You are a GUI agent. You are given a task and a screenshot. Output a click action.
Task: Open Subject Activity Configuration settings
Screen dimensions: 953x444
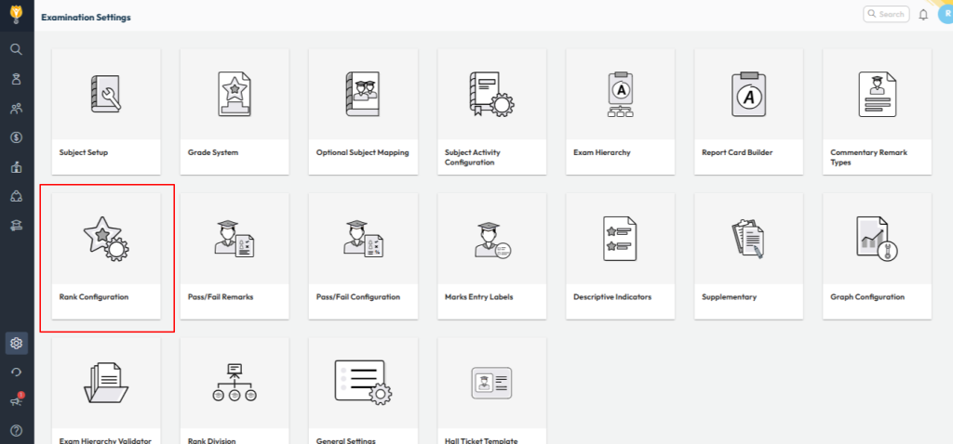pyautogui.click(x=490, y=111)
